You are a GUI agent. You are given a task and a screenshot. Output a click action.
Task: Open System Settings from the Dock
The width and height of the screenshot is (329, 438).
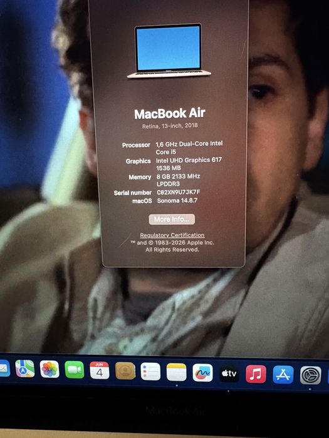tap(311, 375)
